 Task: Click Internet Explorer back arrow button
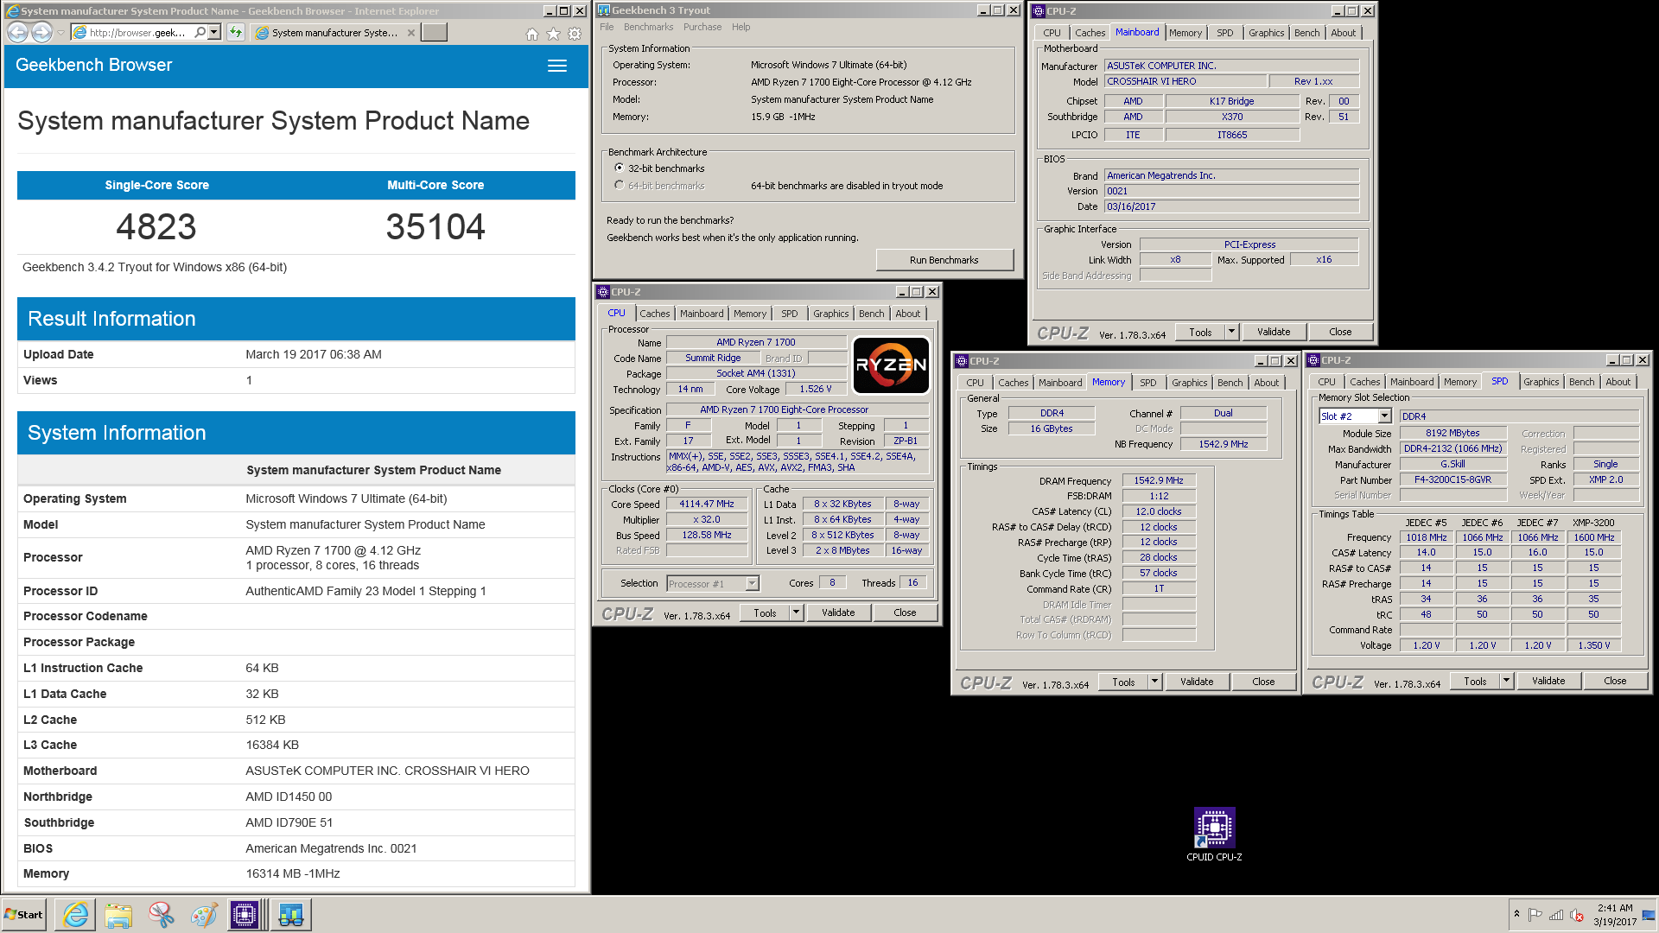tap(18, 32)
